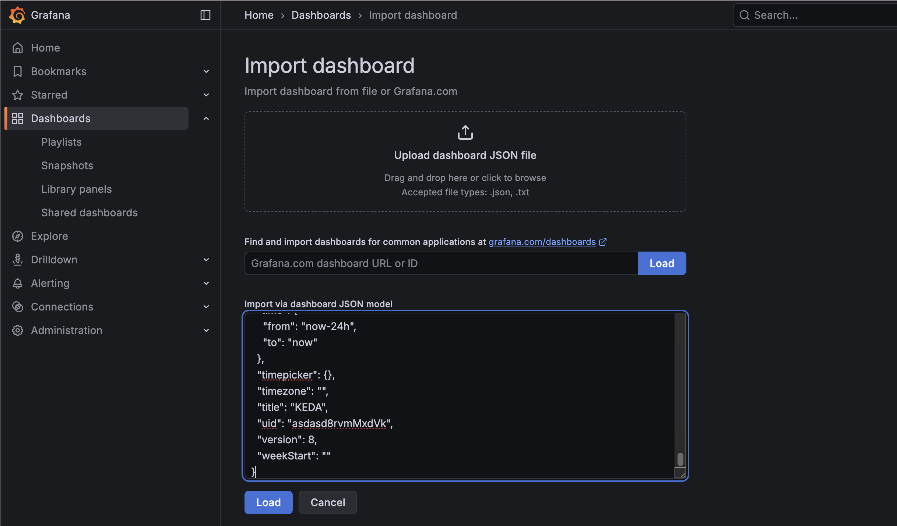Click the "version": 8 line in JSON
This screenshot has width=897, height=526.
click(287, 440)
